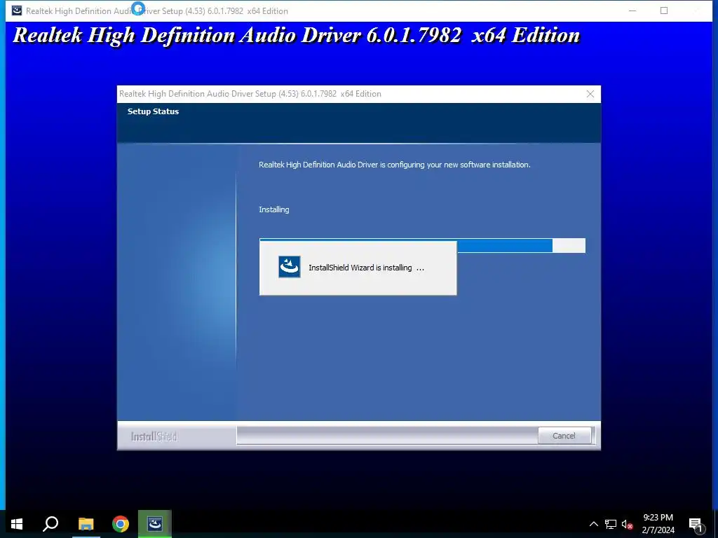Screen dimensions: 718x538
Task: Maximize the outer Realtek setup window
Action: click(x=663, y=11)
